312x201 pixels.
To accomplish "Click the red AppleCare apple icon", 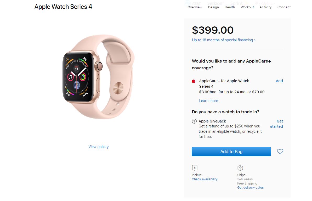I will pyautogui.click(x=194, y=81).
